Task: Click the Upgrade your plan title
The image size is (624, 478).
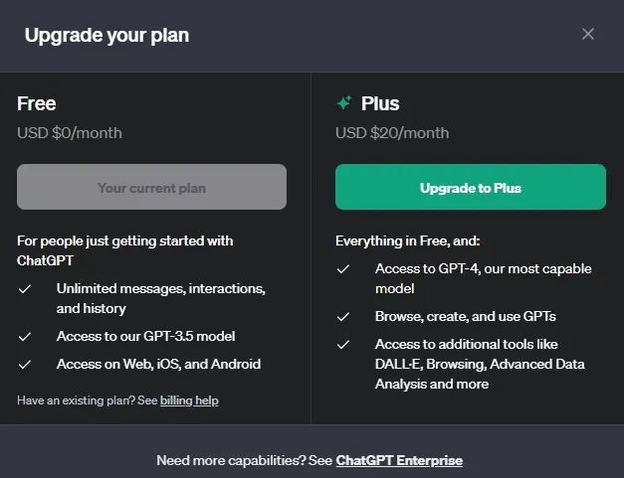Action: (106, 36)
